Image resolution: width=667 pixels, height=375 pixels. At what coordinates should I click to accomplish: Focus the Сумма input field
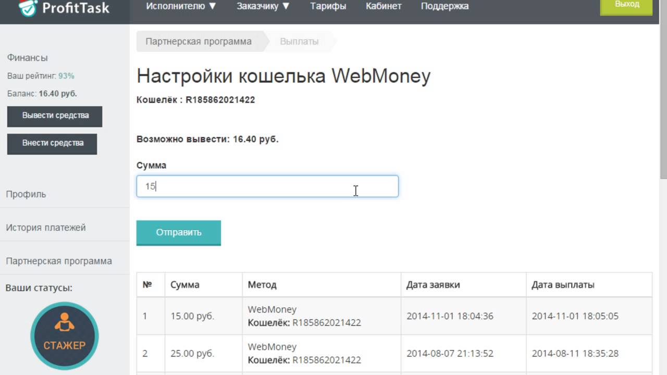[x=267, y=186]
